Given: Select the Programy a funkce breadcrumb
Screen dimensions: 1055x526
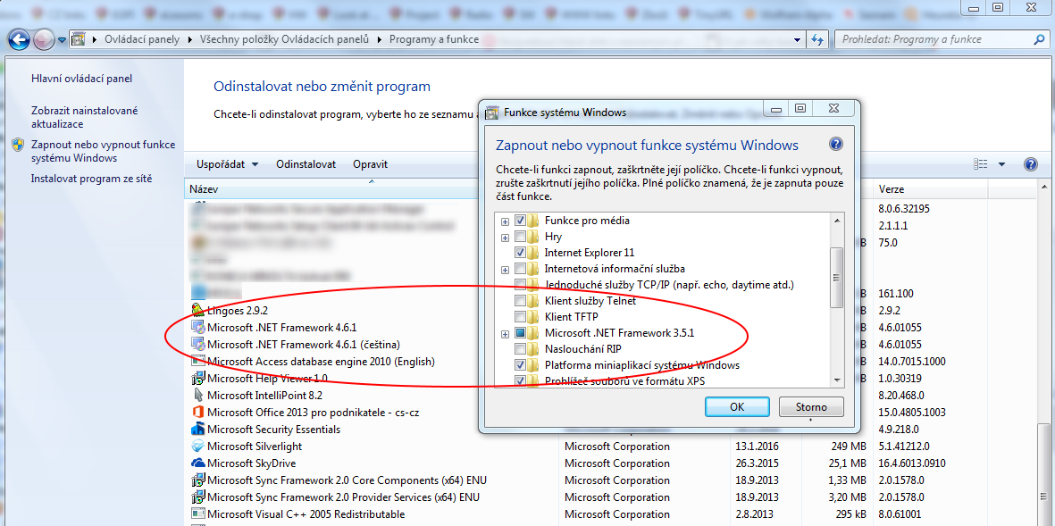Looking at the screenshot, I should (433, 39).
